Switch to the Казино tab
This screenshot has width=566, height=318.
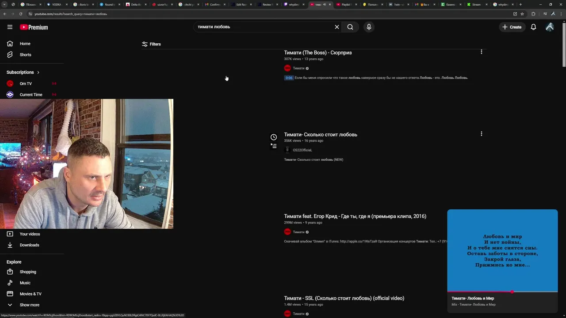[451, 4]
